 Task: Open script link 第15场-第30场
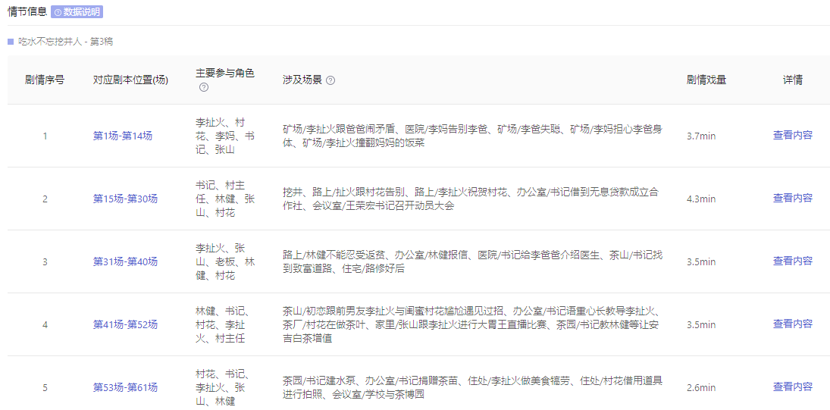click(x=126, y=199)
